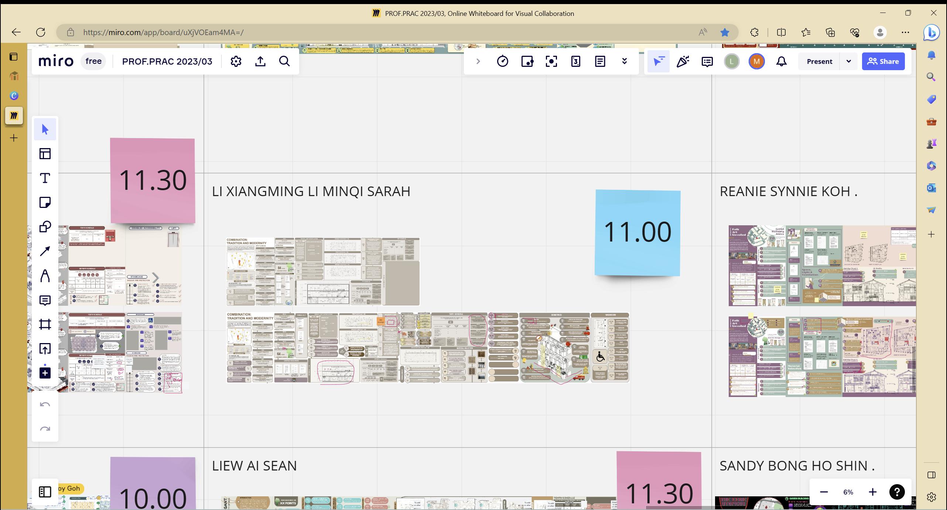Select the Shapes tool
This screenshot has height=510, width=947.
click(x=45, y=227)
